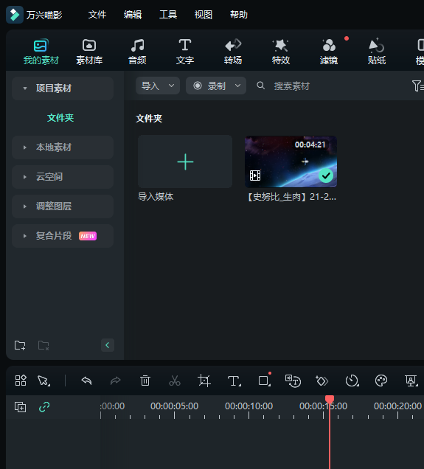Viewport: 424px width, 469px height.
Task: Open the 转场 transitions tab
Action: tap(233, 52)
